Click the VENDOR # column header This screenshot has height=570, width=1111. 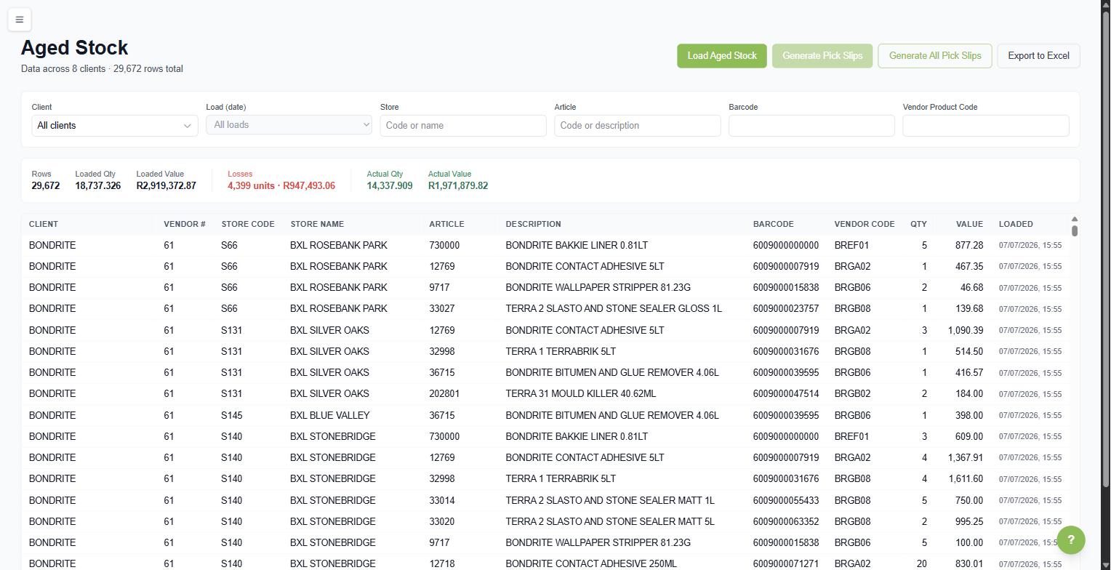pos(185,224)
